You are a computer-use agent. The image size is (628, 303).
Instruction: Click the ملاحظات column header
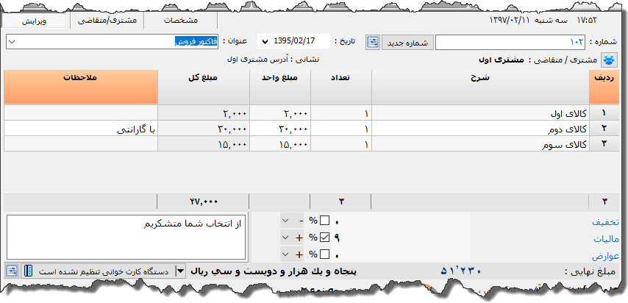pyautogui.click(x=81, y=87)
